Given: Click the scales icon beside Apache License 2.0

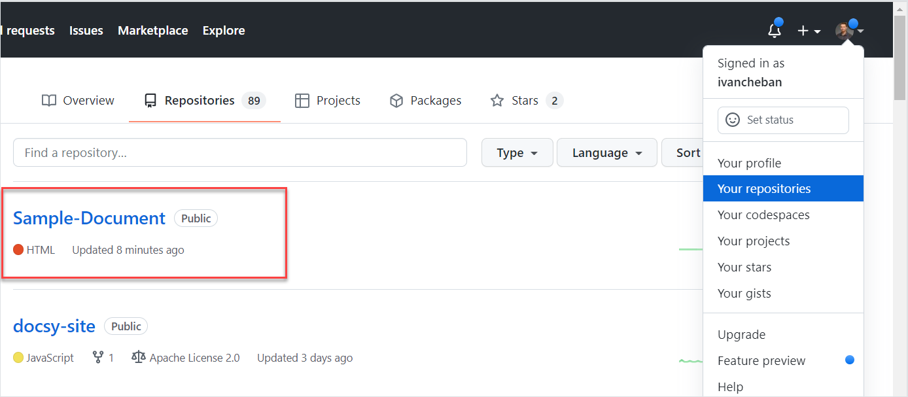Looking at the screenshot, I should click(138, 357).
